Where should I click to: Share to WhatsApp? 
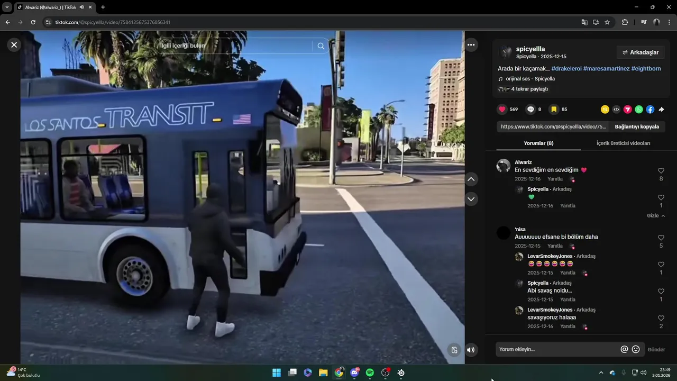(639, 110)
